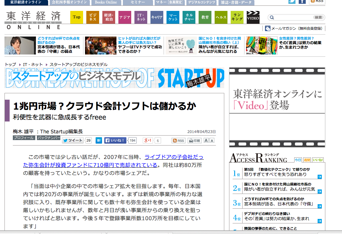This screenshot has height=234, width=342.
Task: Click the 検索 search button
Action: point(318,18)
